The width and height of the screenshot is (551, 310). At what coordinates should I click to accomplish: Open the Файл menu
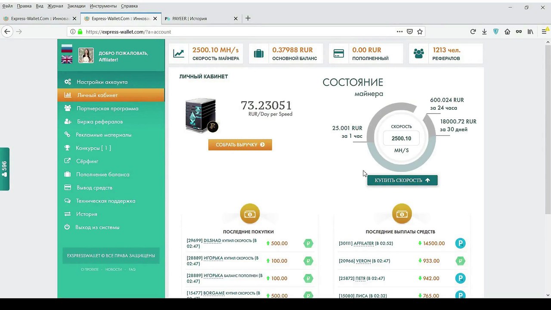click(x=7, y=6)
